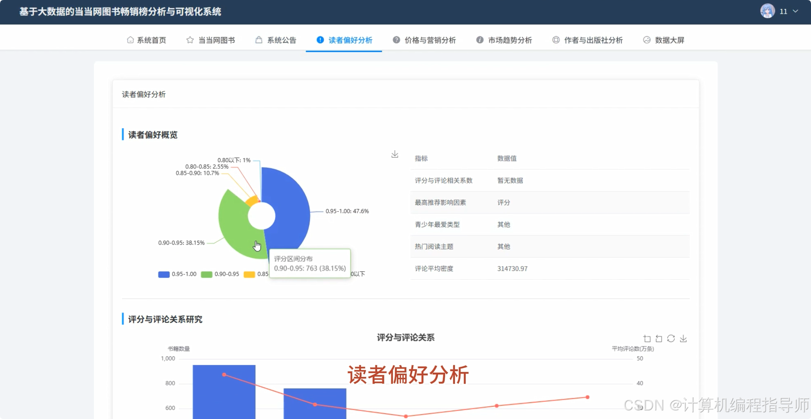811x419 pixels.
Task: Switch to 市场趋势分析 tab
Action: click(x=504, y=40)
